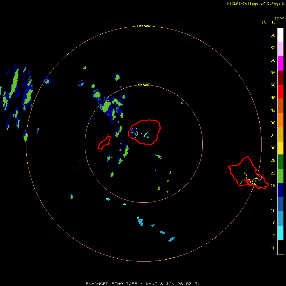Click the dark red 54 kft swatch
This screenshot has width=286, height=286.
click(281, 78)
